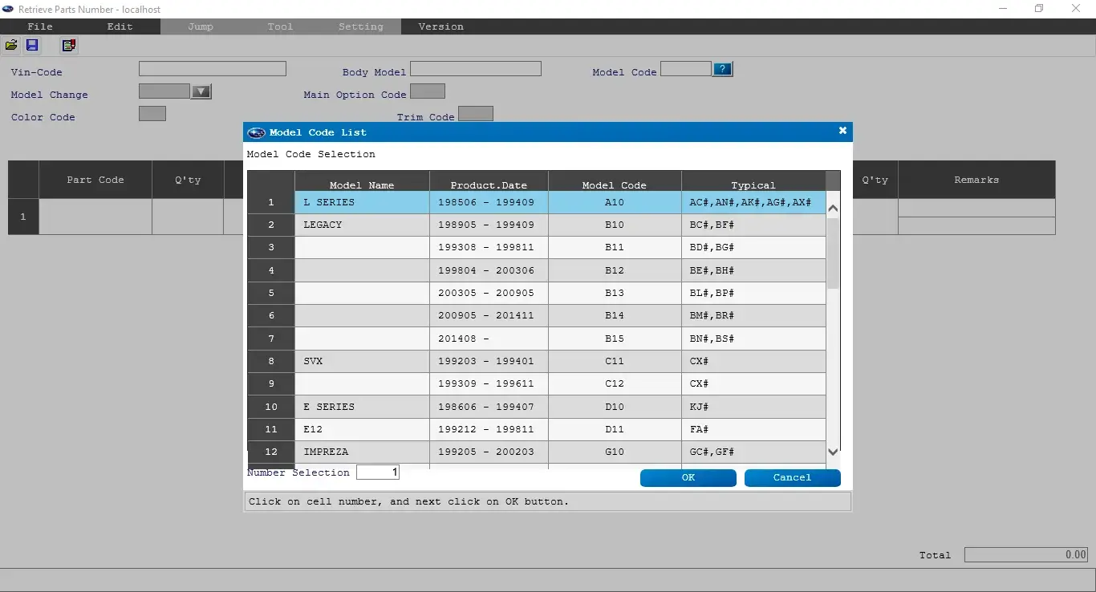
Task: Click the Number Selection input field
Action: point(377,472)
